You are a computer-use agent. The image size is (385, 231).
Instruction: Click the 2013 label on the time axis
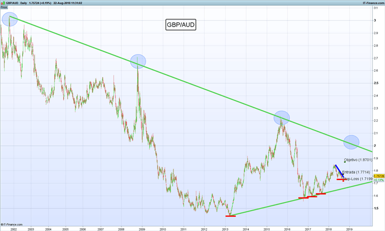tap(225, 229)
